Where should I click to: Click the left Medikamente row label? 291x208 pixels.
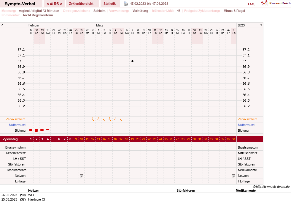click(17, 170)
